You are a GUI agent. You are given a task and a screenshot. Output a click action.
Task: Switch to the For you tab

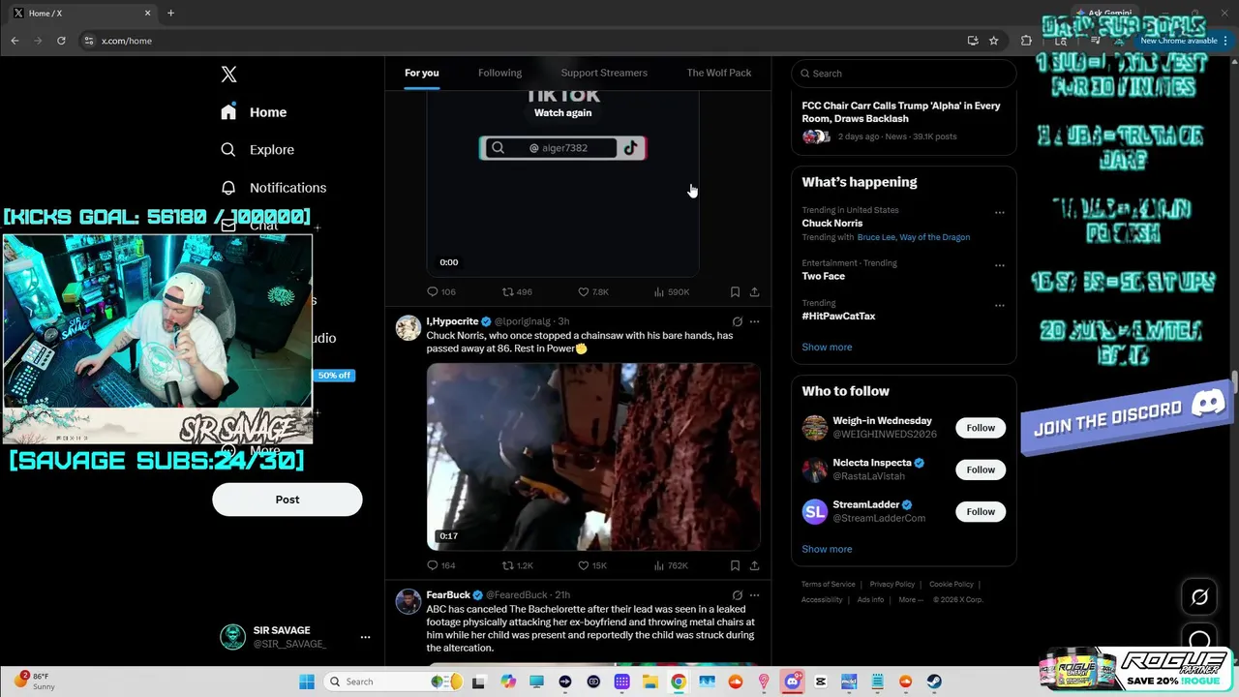point(422,73)
